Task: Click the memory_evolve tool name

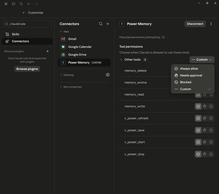Action: [135, 82]
